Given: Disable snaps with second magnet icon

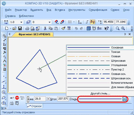Looking at the screenshot, I should [x=62, y=22].
